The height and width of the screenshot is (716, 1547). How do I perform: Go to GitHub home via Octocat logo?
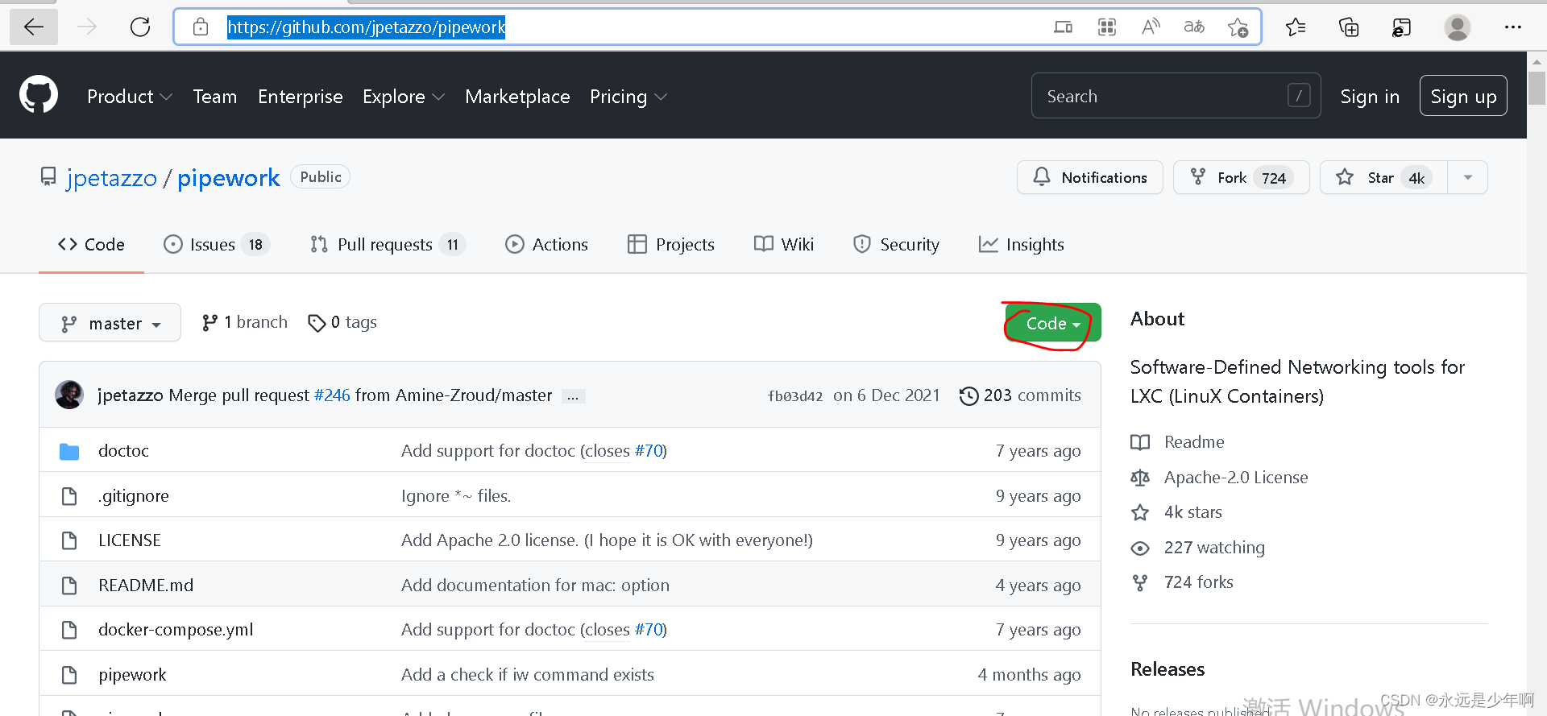pyautogui.click(x=39, y=95)
